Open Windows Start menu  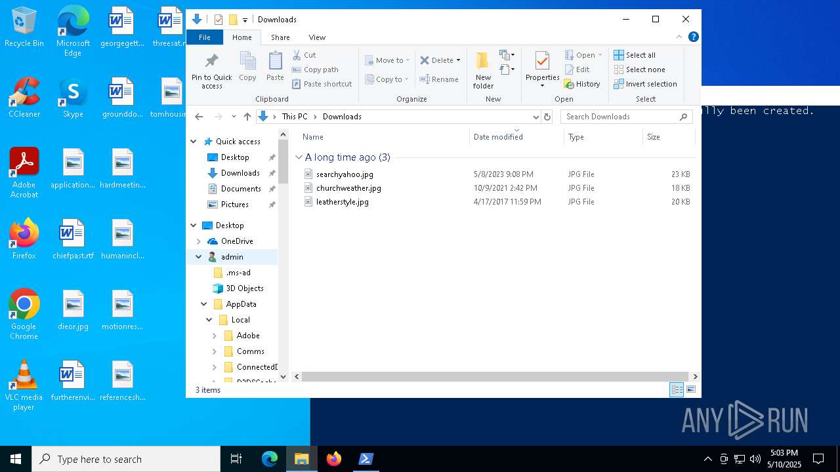point(16,459)
